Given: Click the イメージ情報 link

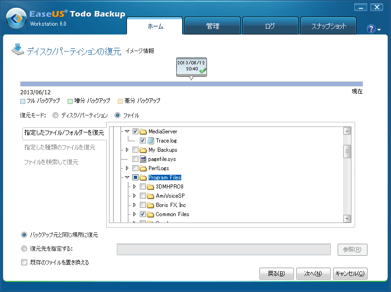Looking at the screenshot, I should [140, 51].
